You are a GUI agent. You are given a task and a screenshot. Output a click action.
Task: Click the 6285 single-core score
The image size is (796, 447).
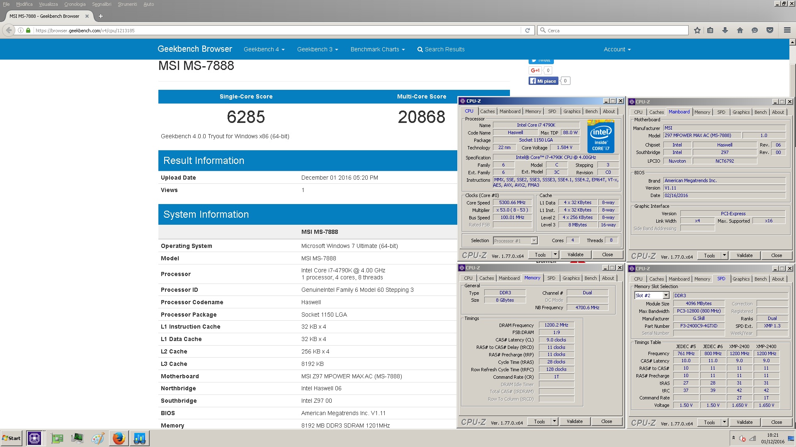(x=246, y=117)
